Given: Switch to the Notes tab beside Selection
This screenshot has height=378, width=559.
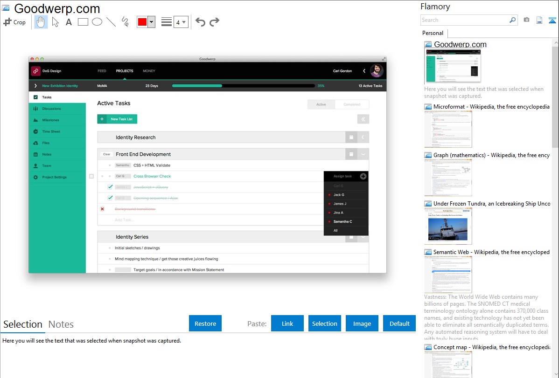Looking at the screenshot, I should (61, 324).
